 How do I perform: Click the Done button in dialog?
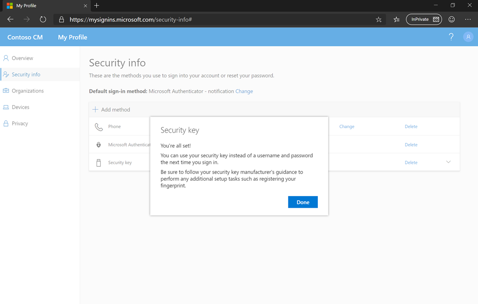click(302, 202)
